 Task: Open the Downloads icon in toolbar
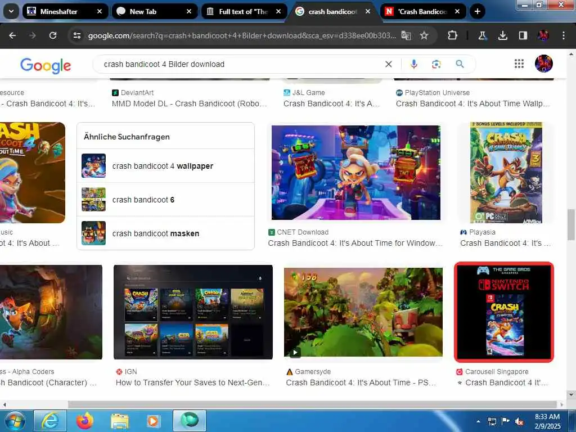[502, 35]
